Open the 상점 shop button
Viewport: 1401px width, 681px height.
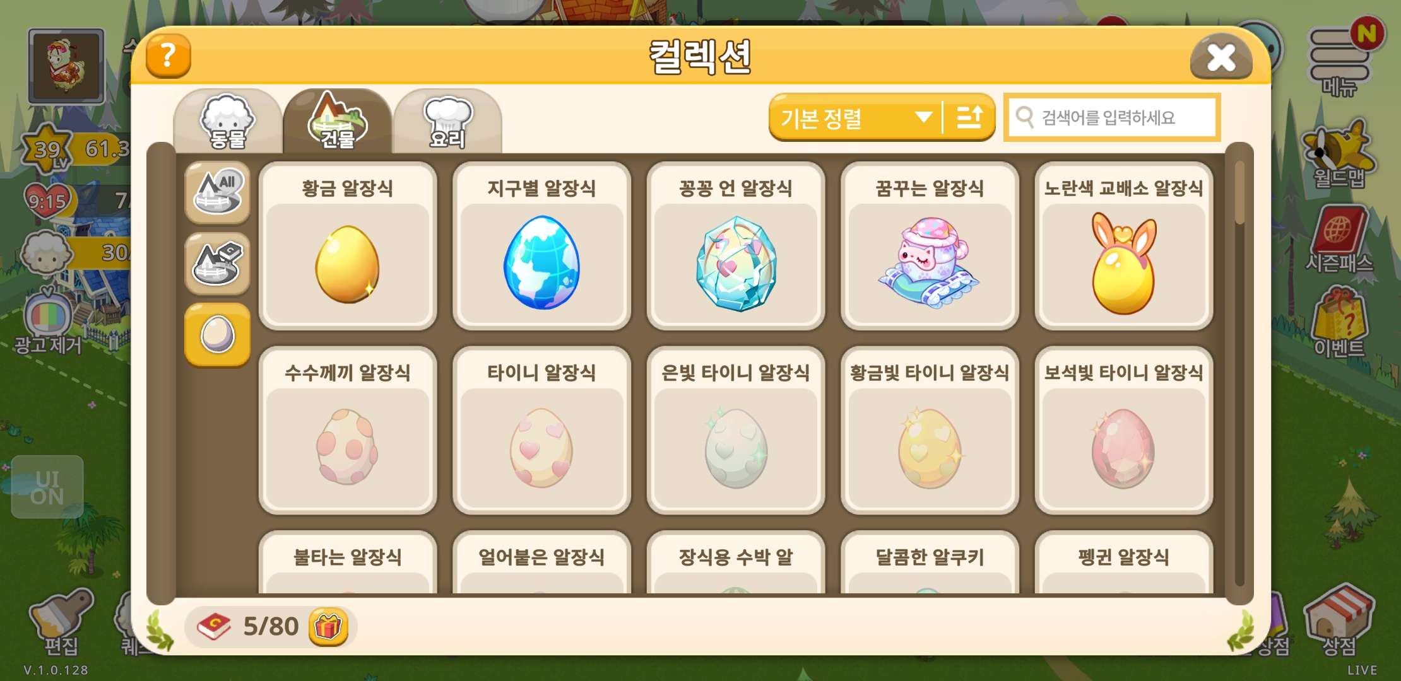[1338, 621]
